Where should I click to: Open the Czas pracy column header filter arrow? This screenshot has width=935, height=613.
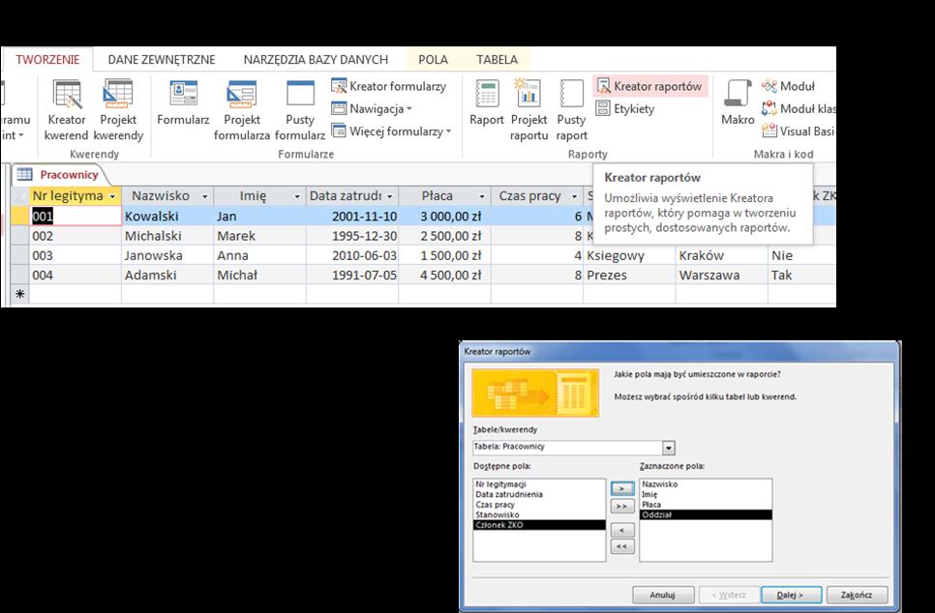coord(574,196)
